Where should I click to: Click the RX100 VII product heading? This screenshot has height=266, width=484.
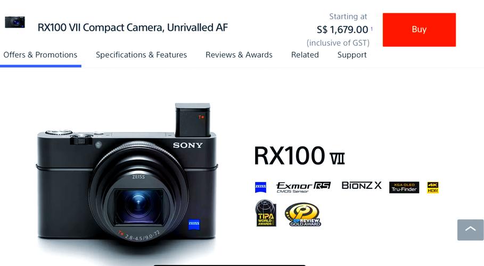(299, 156)
